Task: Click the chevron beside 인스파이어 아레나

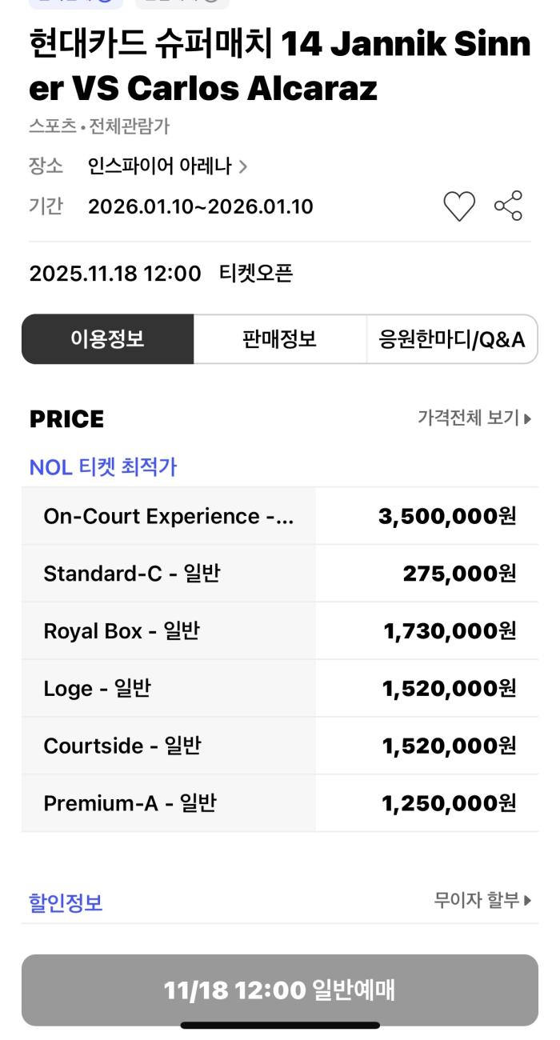Action: 243,167
